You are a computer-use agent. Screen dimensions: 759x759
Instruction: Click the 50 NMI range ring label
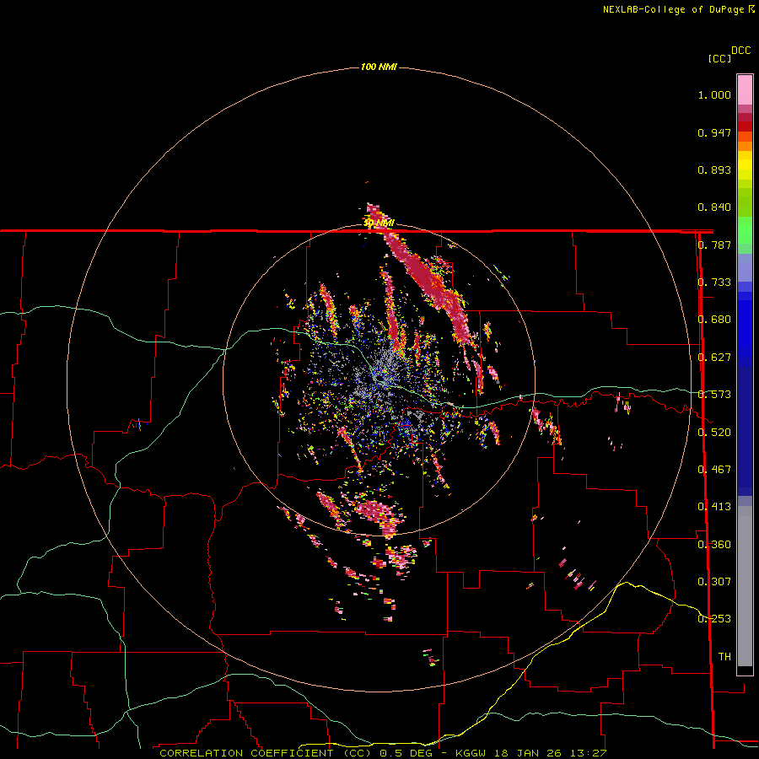point(379,223)
